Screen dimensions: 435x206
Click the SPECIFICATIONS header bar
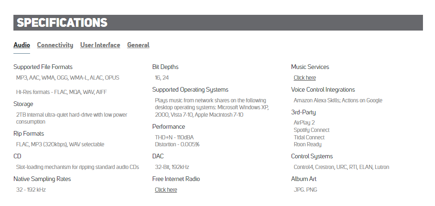click(218, 23)
